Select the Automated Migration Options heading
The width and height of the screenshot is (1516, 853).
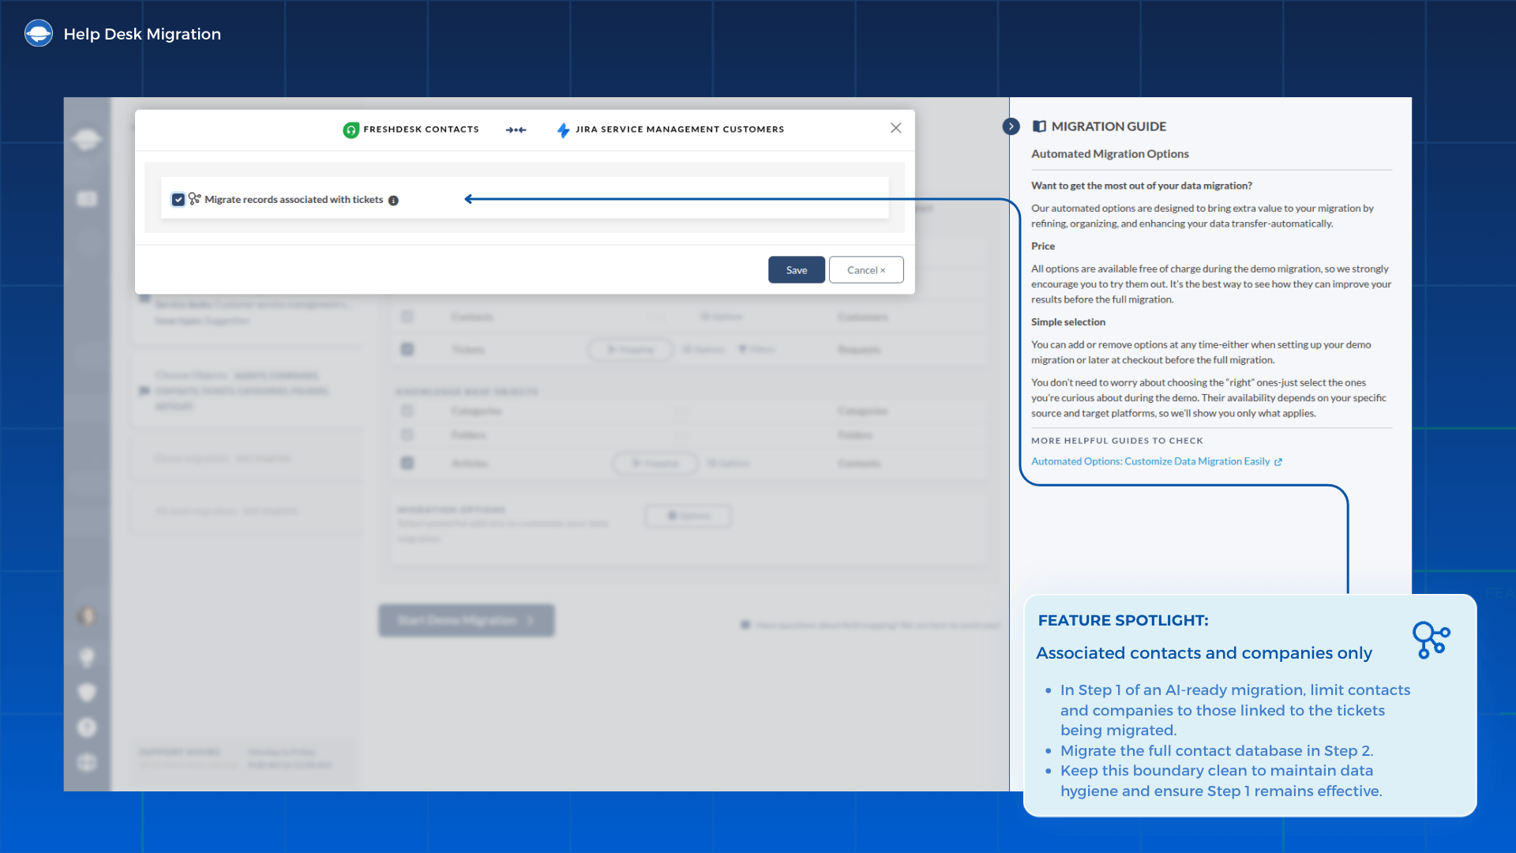[1109, 154]
